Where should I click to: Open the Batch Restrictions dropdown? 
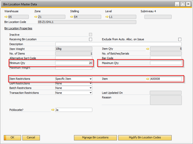tap(91, 88)
